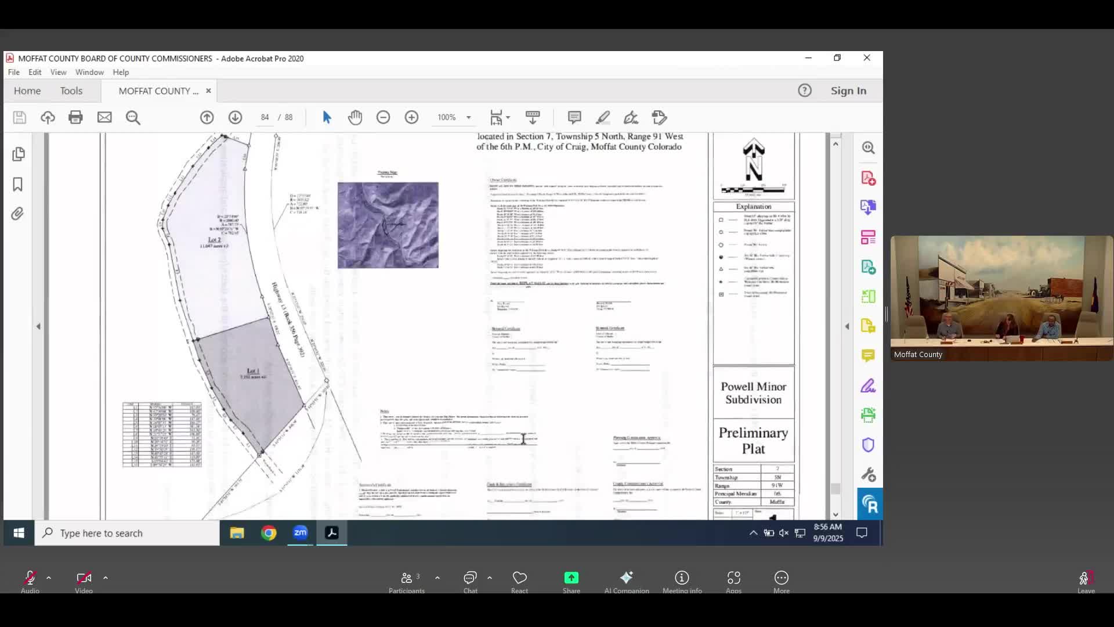The height and width of the screenshot is (627, 1114).
Task: Go to previous page arrow
Action: click(x=207, y=117)
